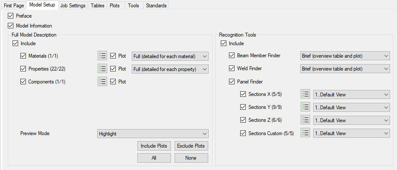Toggle the Sections Custom (5/5) checkbox

243,133
